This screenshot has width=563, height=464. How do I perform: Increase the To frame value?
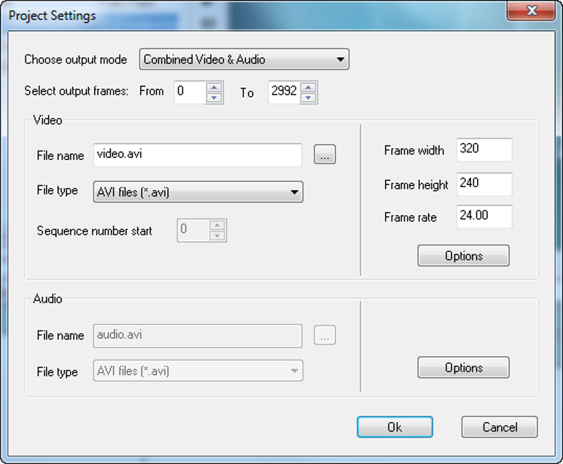[x=309, y=87]
